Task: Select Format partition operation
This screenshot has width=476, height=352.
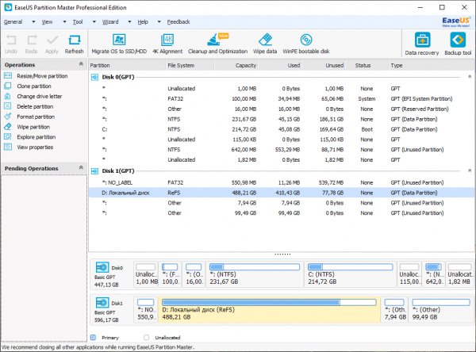Action: tap(36, 117)
